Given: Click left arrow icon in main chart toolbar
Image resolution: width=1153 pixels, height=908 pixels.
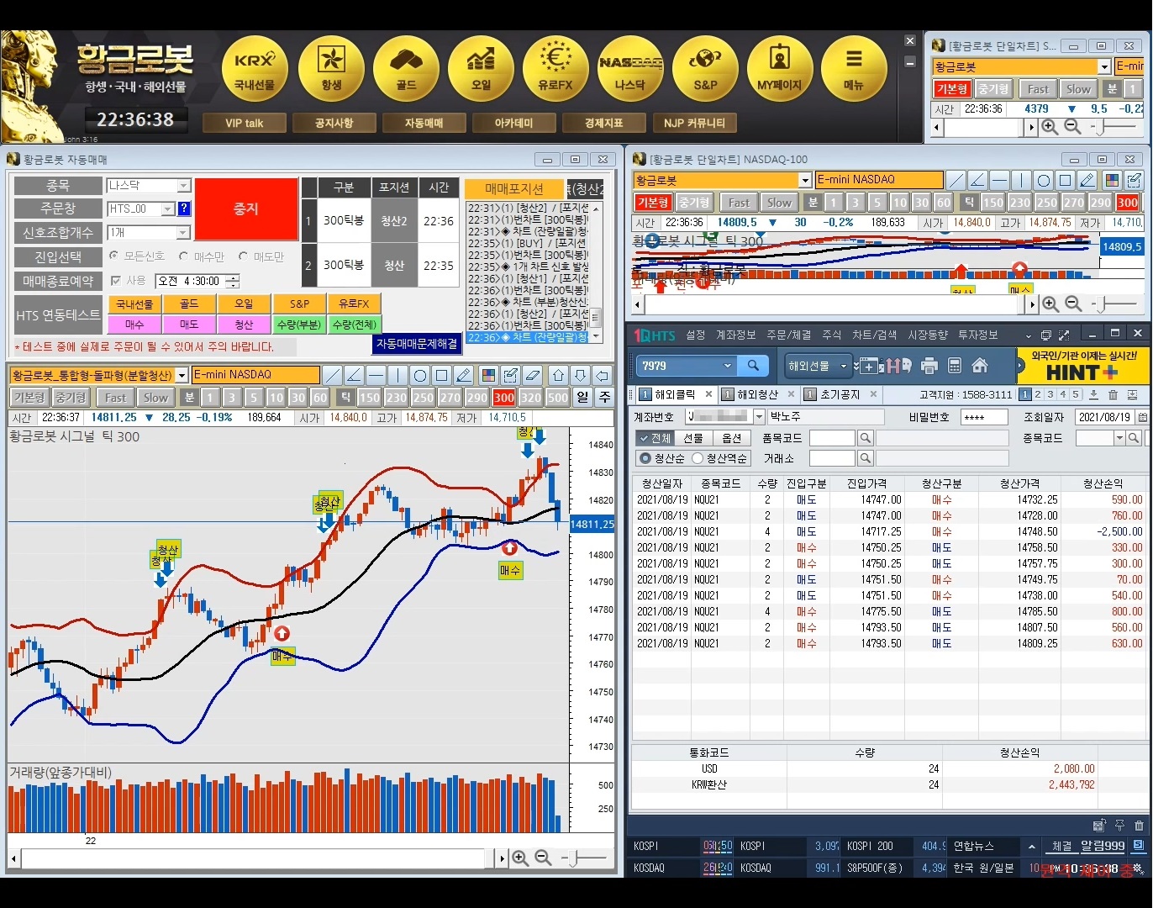Looking at the screenshot, I should coord(602,375).
